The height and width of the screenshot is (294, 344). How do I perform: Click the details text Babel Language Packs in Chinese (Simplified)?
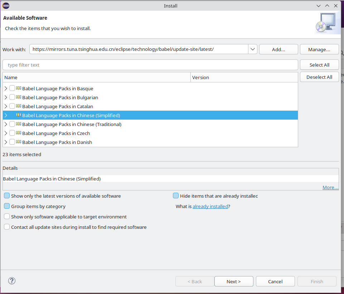pyautogui.click(x=52, y=179)
